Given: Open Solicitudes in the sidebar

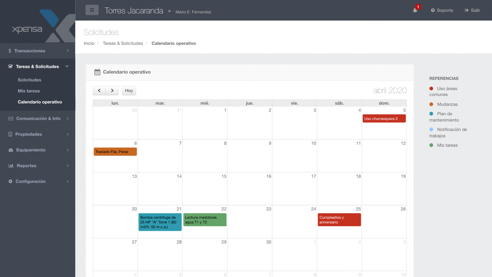Looking at the screenshot, I should click(x=29, y=80).
